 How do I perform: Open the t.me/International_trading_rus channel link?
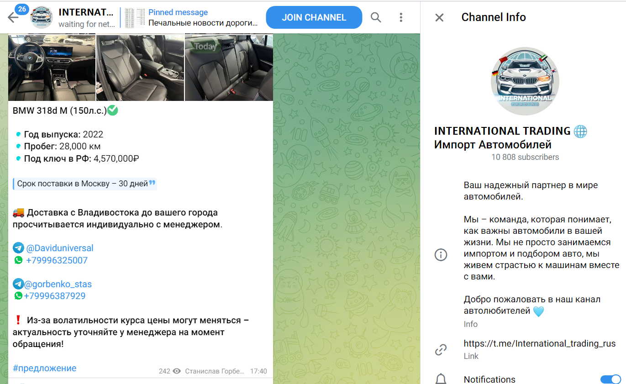(540, 344)
